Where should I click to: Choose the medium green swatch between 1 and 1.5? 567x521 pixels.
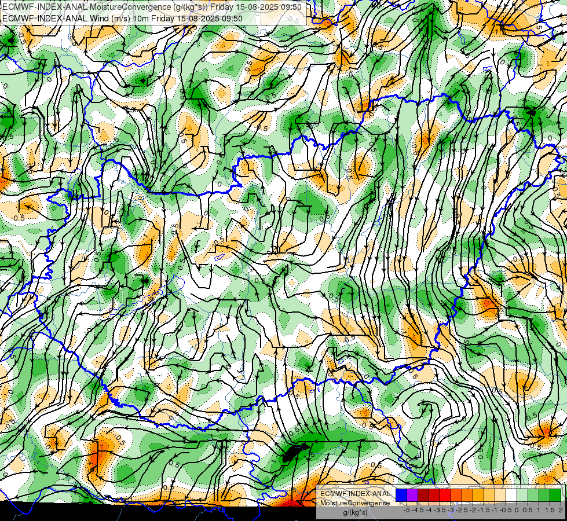pyautogui.click(x=544, y=495)
